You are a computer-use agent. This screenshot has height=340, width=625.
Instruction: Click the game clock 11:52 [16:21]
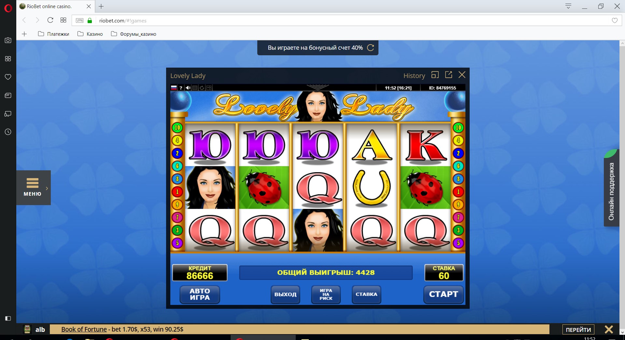pyautogui.click(x=398, y=88)
